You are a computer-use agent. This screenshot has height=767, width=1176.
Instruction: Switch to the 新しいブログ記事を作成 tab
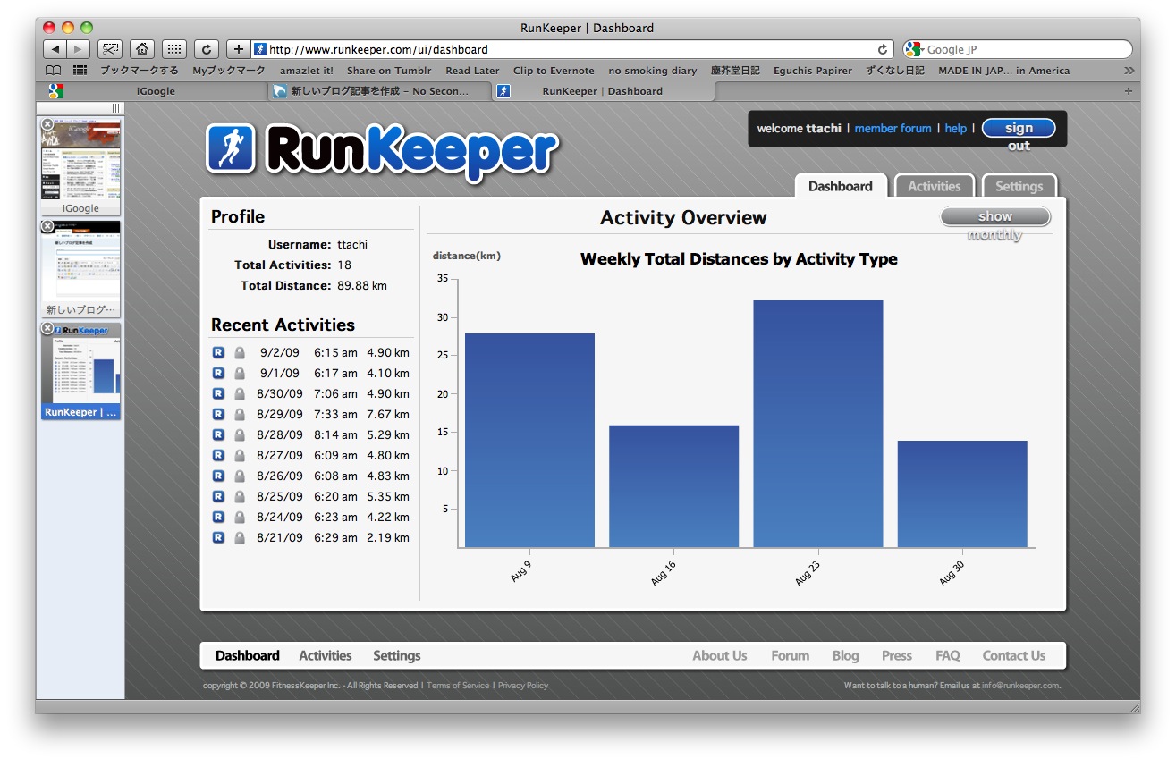click(x=380, y=91)
